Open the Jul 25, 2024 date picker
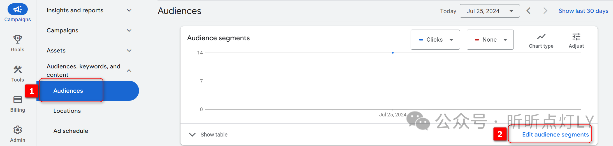Viewport: 613px width, 146px height. coord(490,11)
